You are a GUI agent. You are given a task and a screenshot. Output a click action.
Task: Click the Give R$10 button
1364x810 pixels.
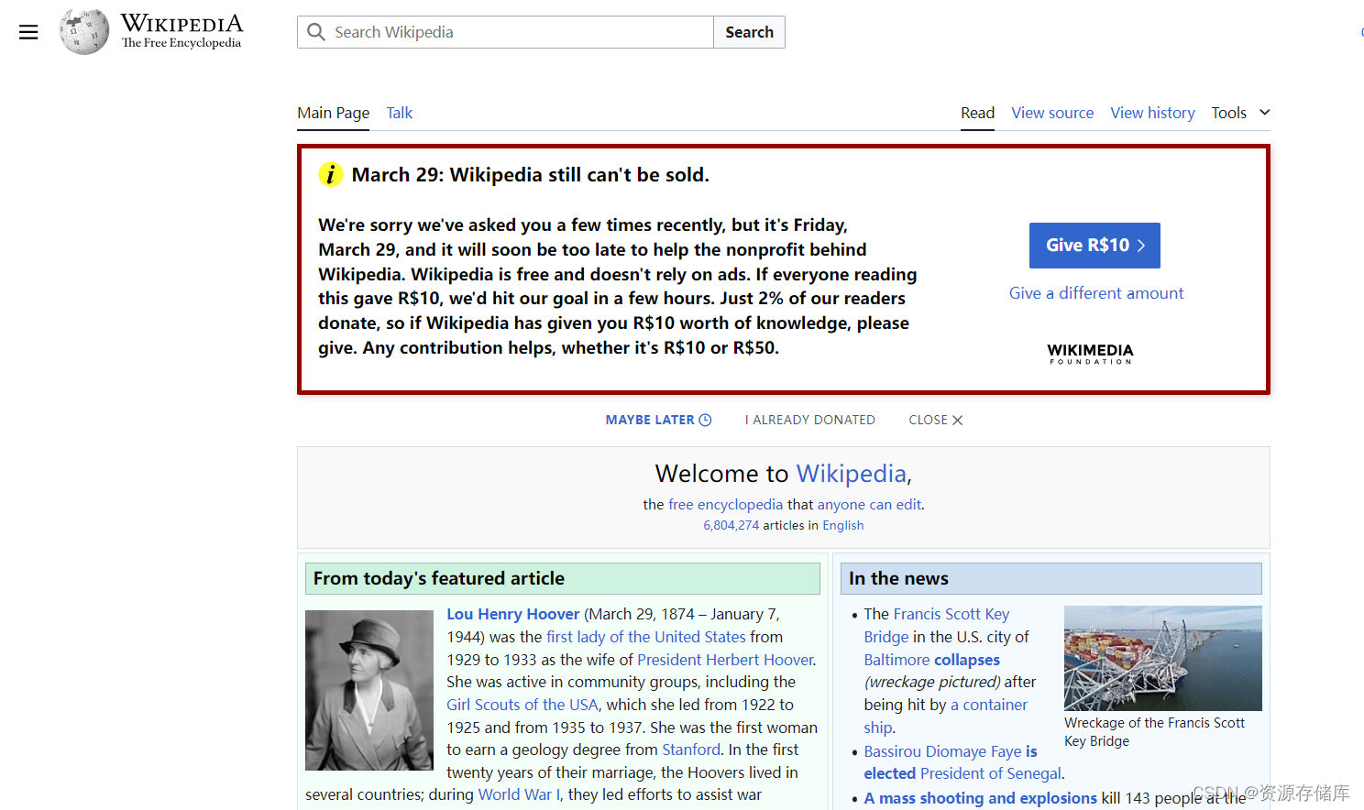[x=1094, y=245]
